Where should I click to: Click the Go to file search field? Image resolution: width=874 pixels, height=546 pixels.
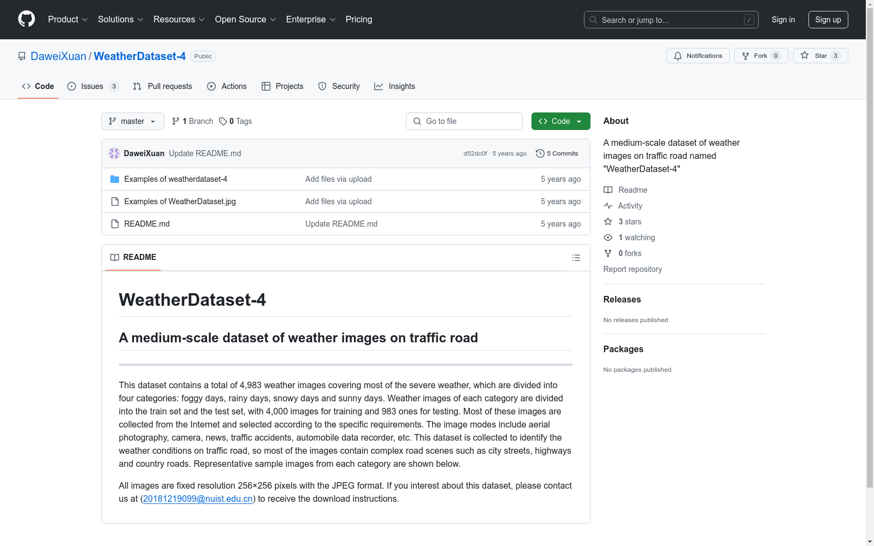pos(464,121)
